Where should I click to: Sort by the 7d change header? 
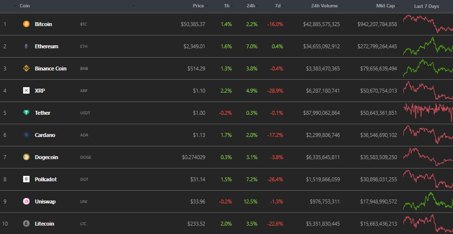pyautogui.click(x=277, y=6)
